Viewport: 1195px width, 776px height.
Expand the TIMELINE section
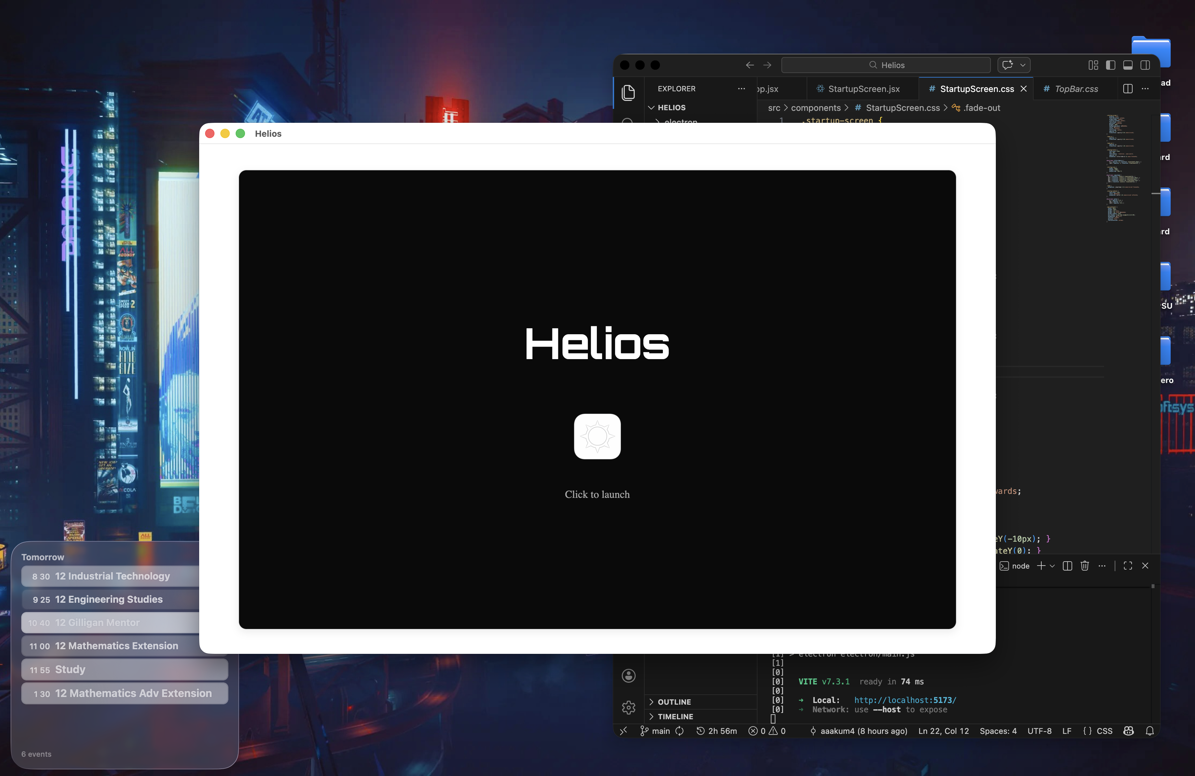tap(675, 716)
